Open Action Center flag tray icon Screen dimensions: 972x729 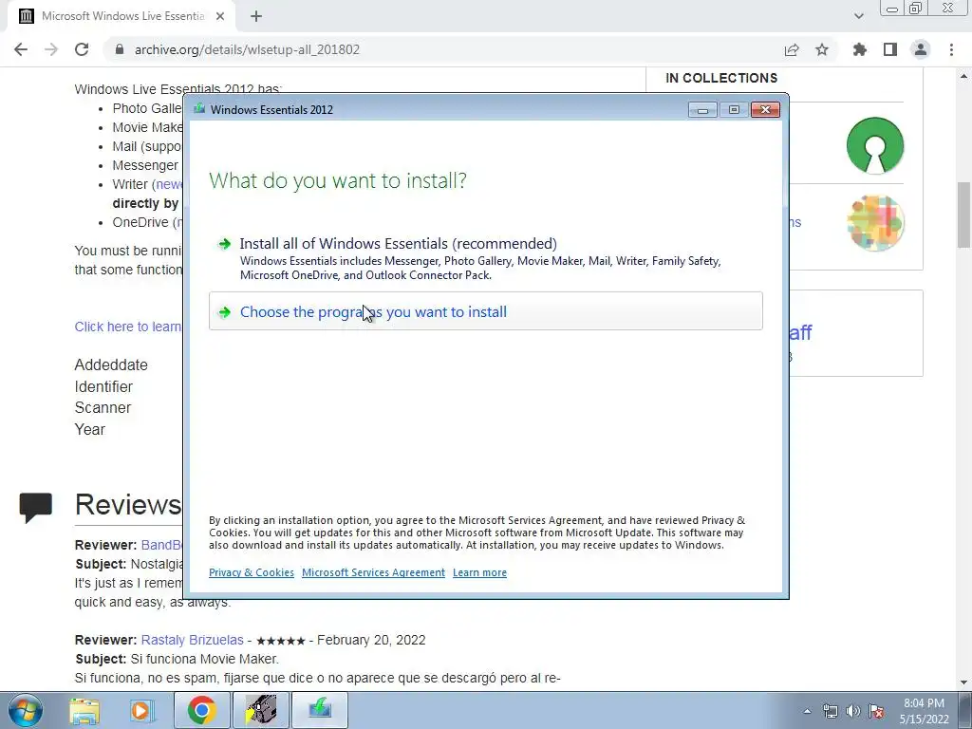[x=876, y=711]
